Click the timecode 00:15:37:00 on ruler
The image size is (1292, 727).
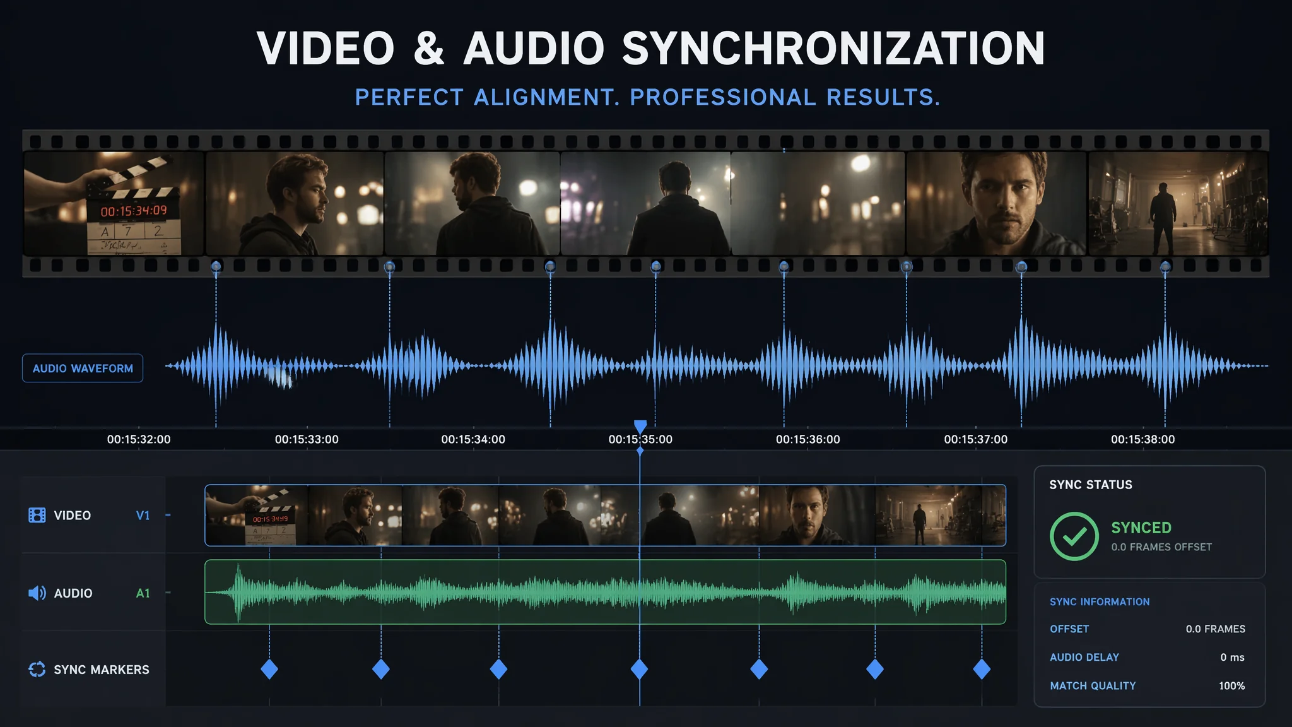click(976, 439)
